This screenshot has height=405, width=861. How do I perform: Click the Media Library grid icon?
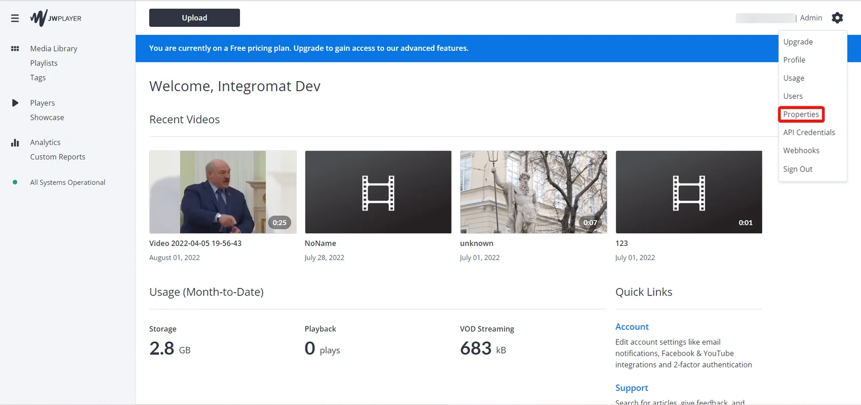pyautogui.click(x=15, y=48)
